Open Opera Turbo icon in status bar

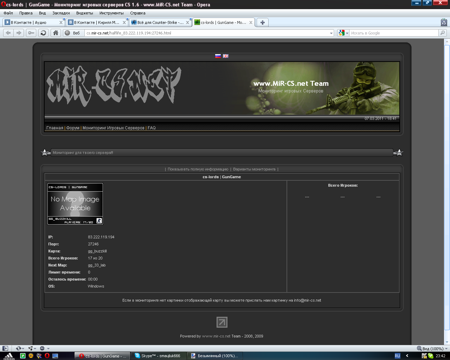coord(42,348)
